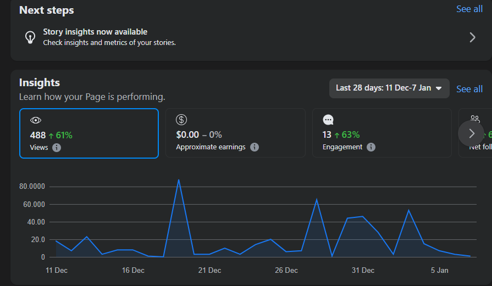The width and height of the screenshot is (492, 286).
Task: Select the Engagement metric card
Action: (x=382, y=133)
